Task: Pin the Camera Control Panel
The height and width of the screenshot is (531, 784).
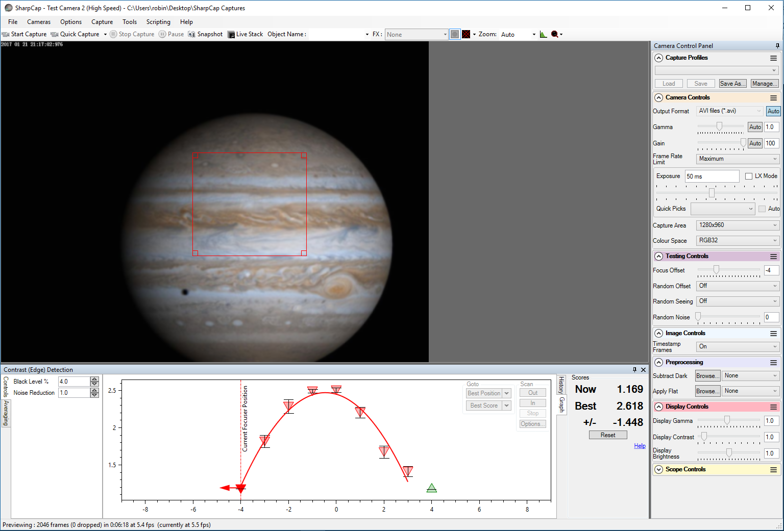Action: pos(777,46)
